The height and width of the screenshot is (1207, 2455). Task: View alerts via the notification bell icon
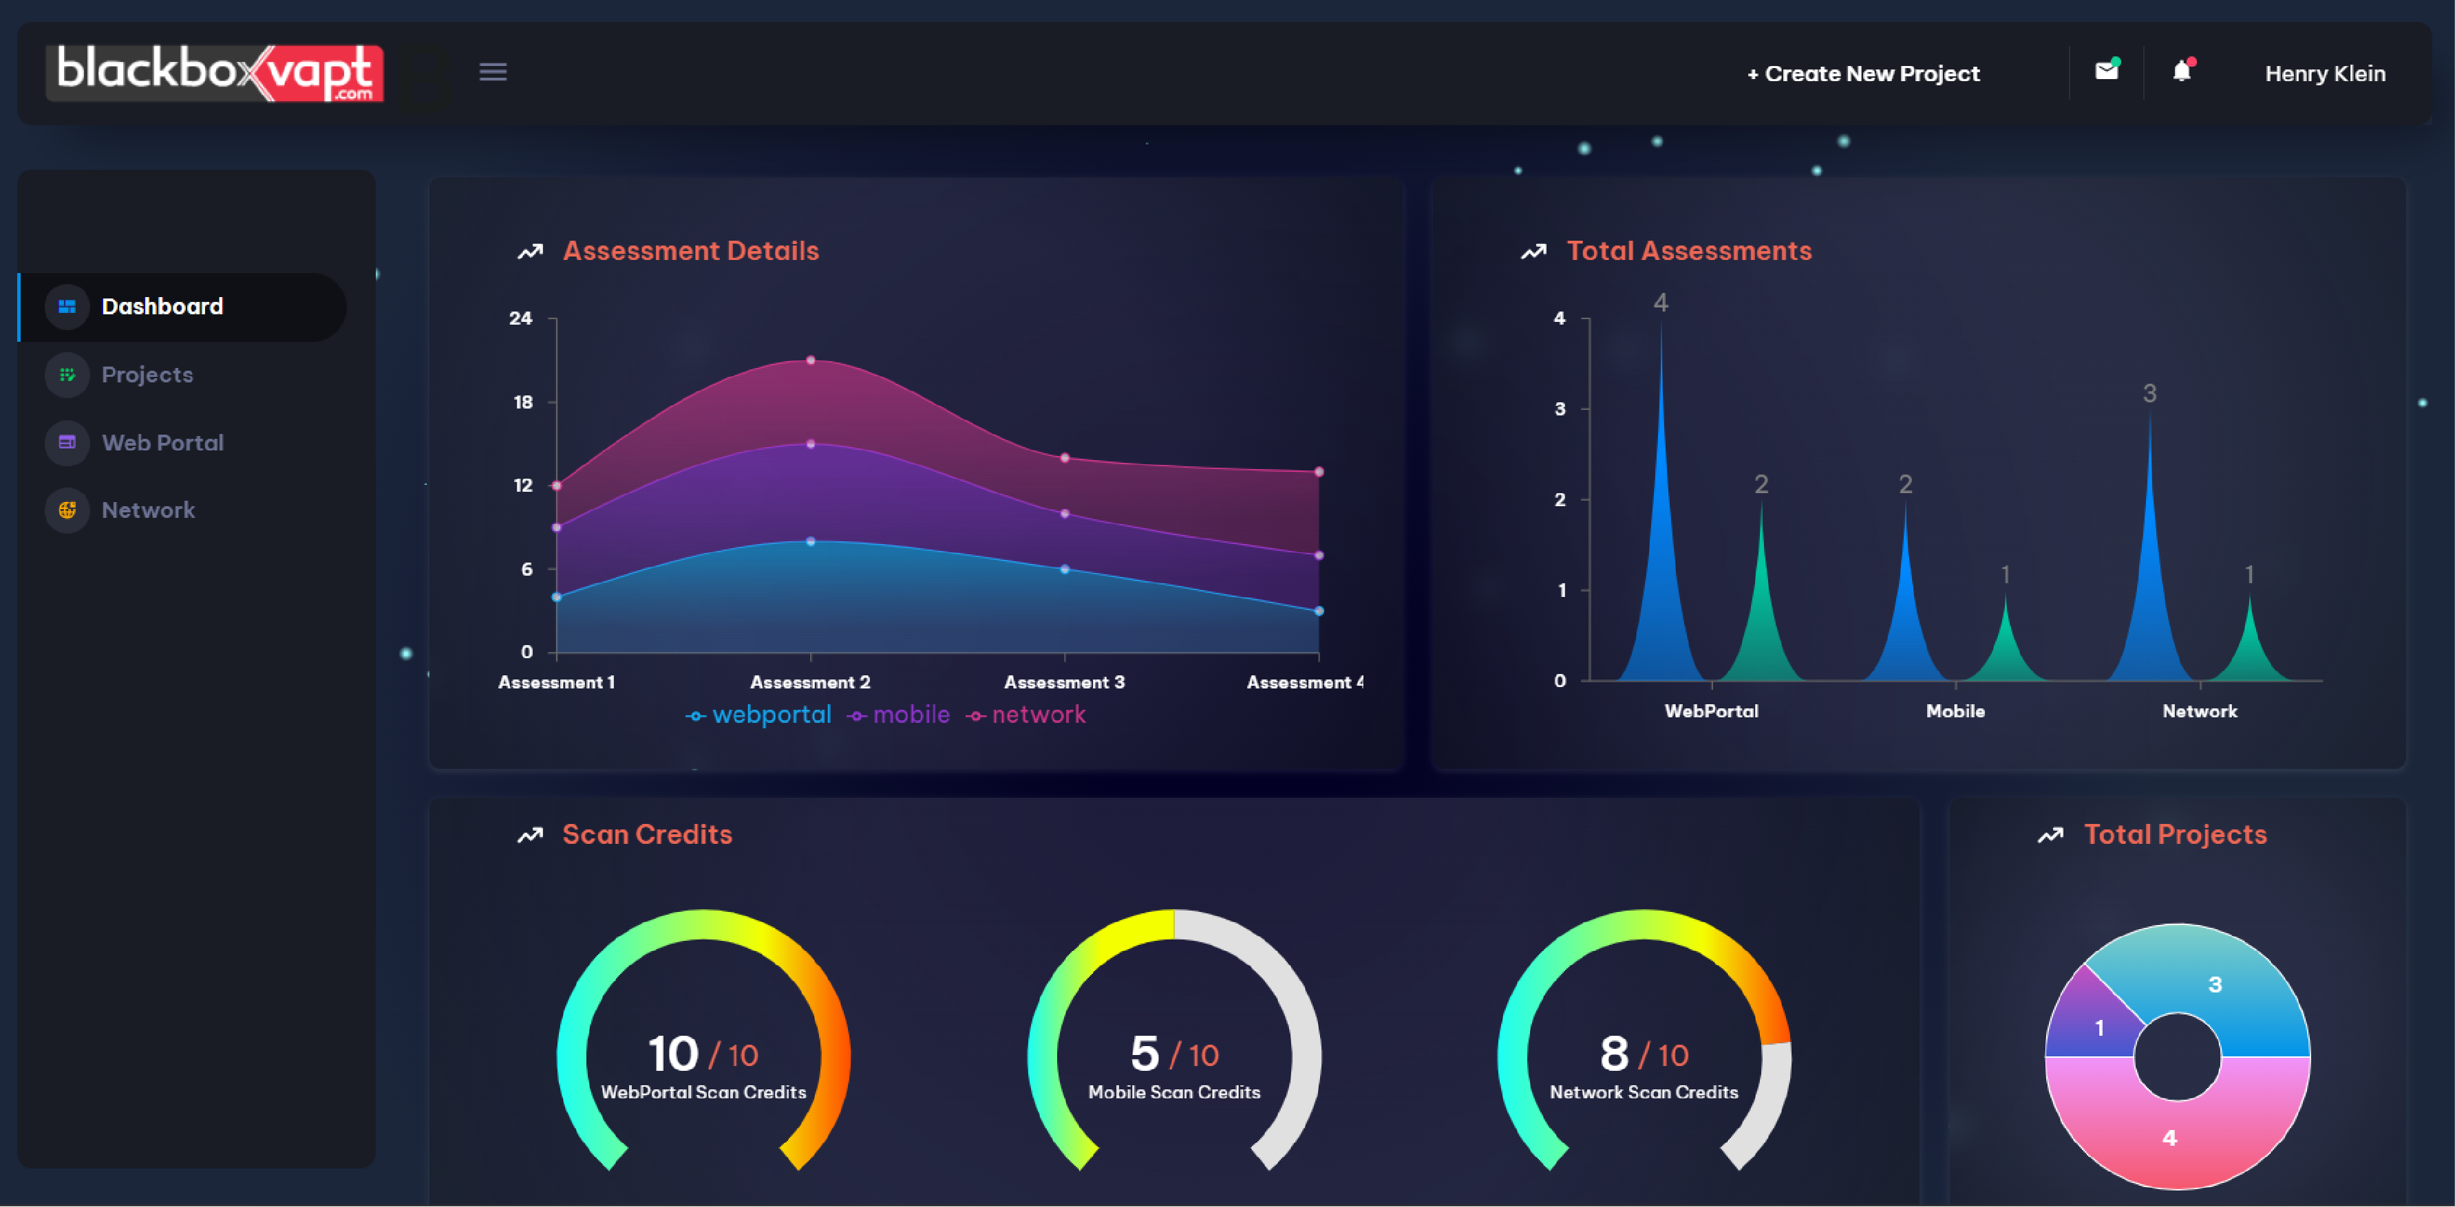(2183, 72)
